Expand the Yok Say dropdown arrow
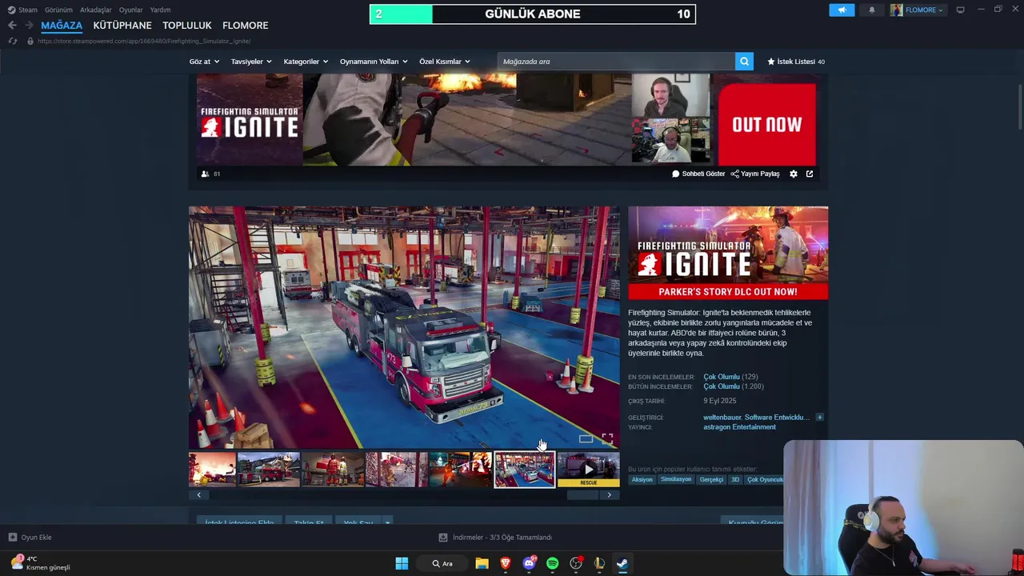The height and width of the screenshot is (576, 1024). (387, 522)
